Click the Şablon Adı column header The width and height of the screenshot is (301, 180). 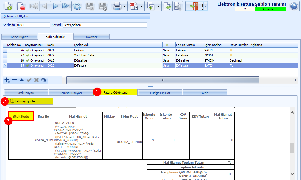pos(118,45)
